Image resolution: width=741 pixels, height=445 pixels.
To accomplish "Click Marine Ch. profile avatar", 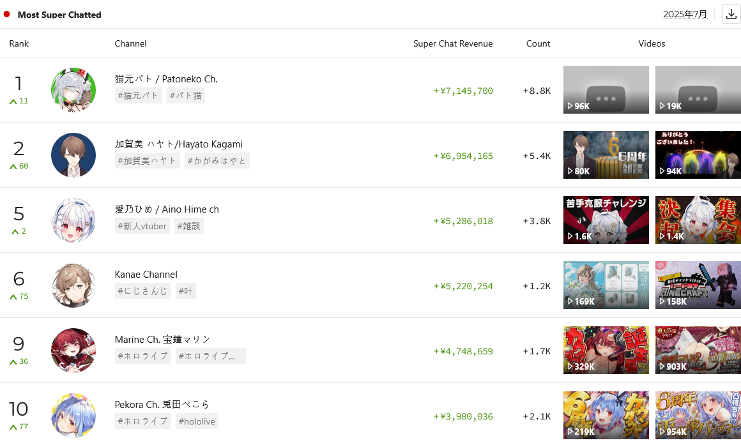I will coord(73,351).
